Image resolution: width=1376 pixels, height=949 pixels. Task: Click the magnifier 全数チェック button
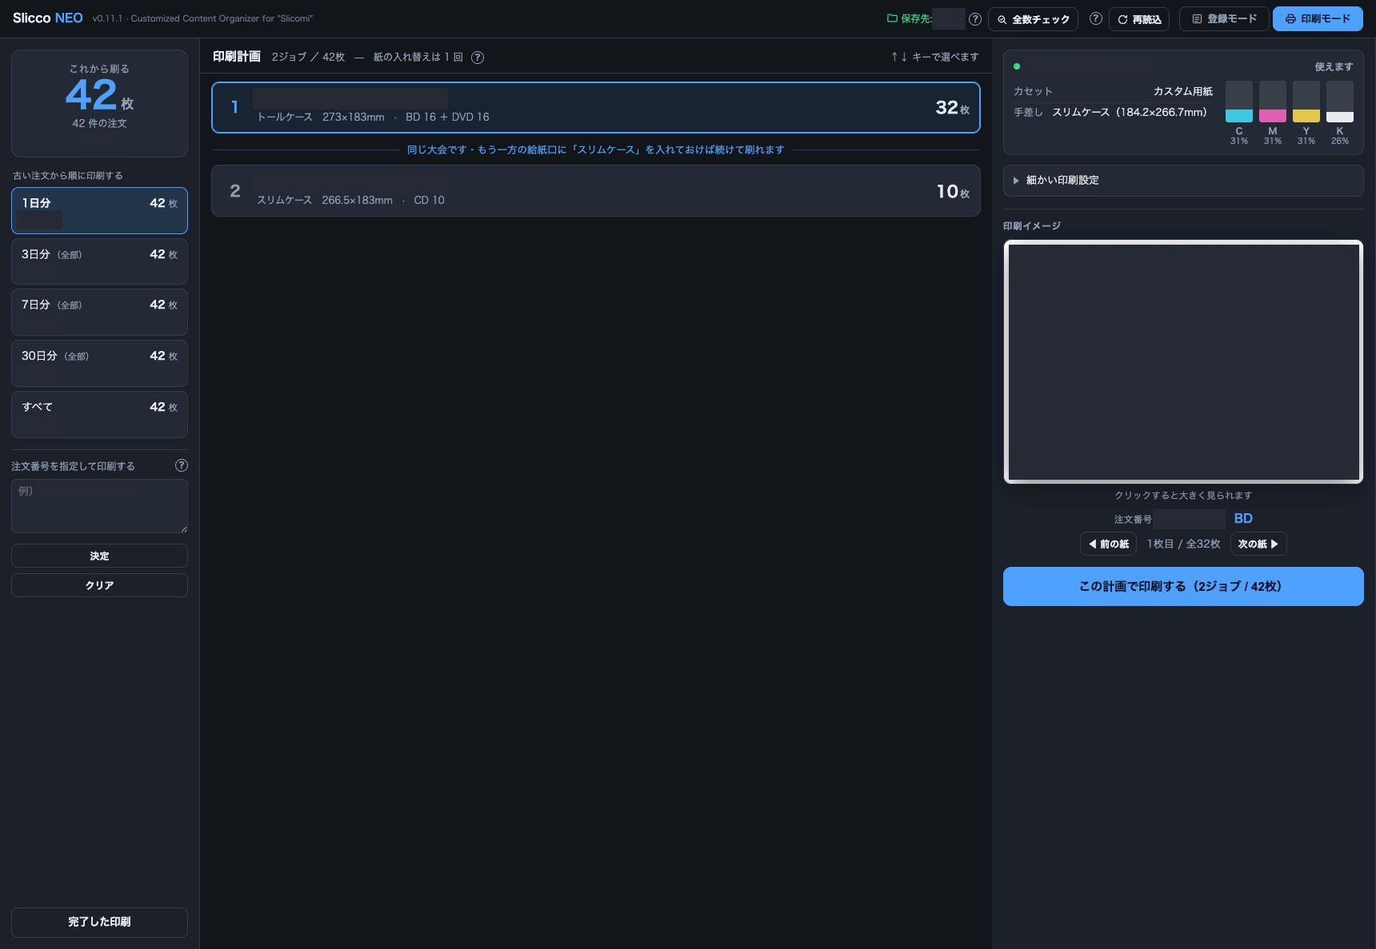click(1033, 19)
